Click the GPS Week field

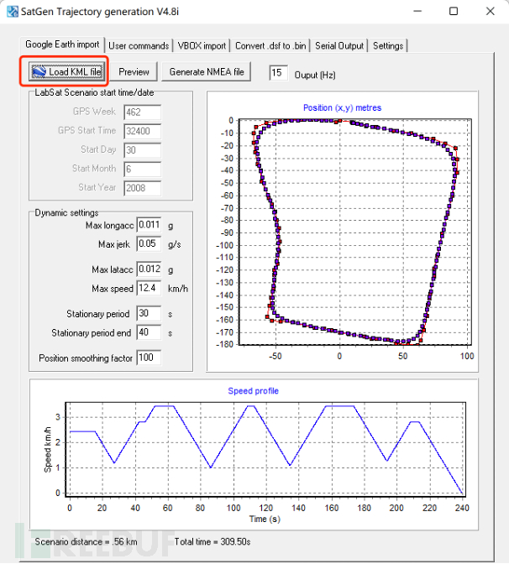pyautogui.click(x=142, y=112)
